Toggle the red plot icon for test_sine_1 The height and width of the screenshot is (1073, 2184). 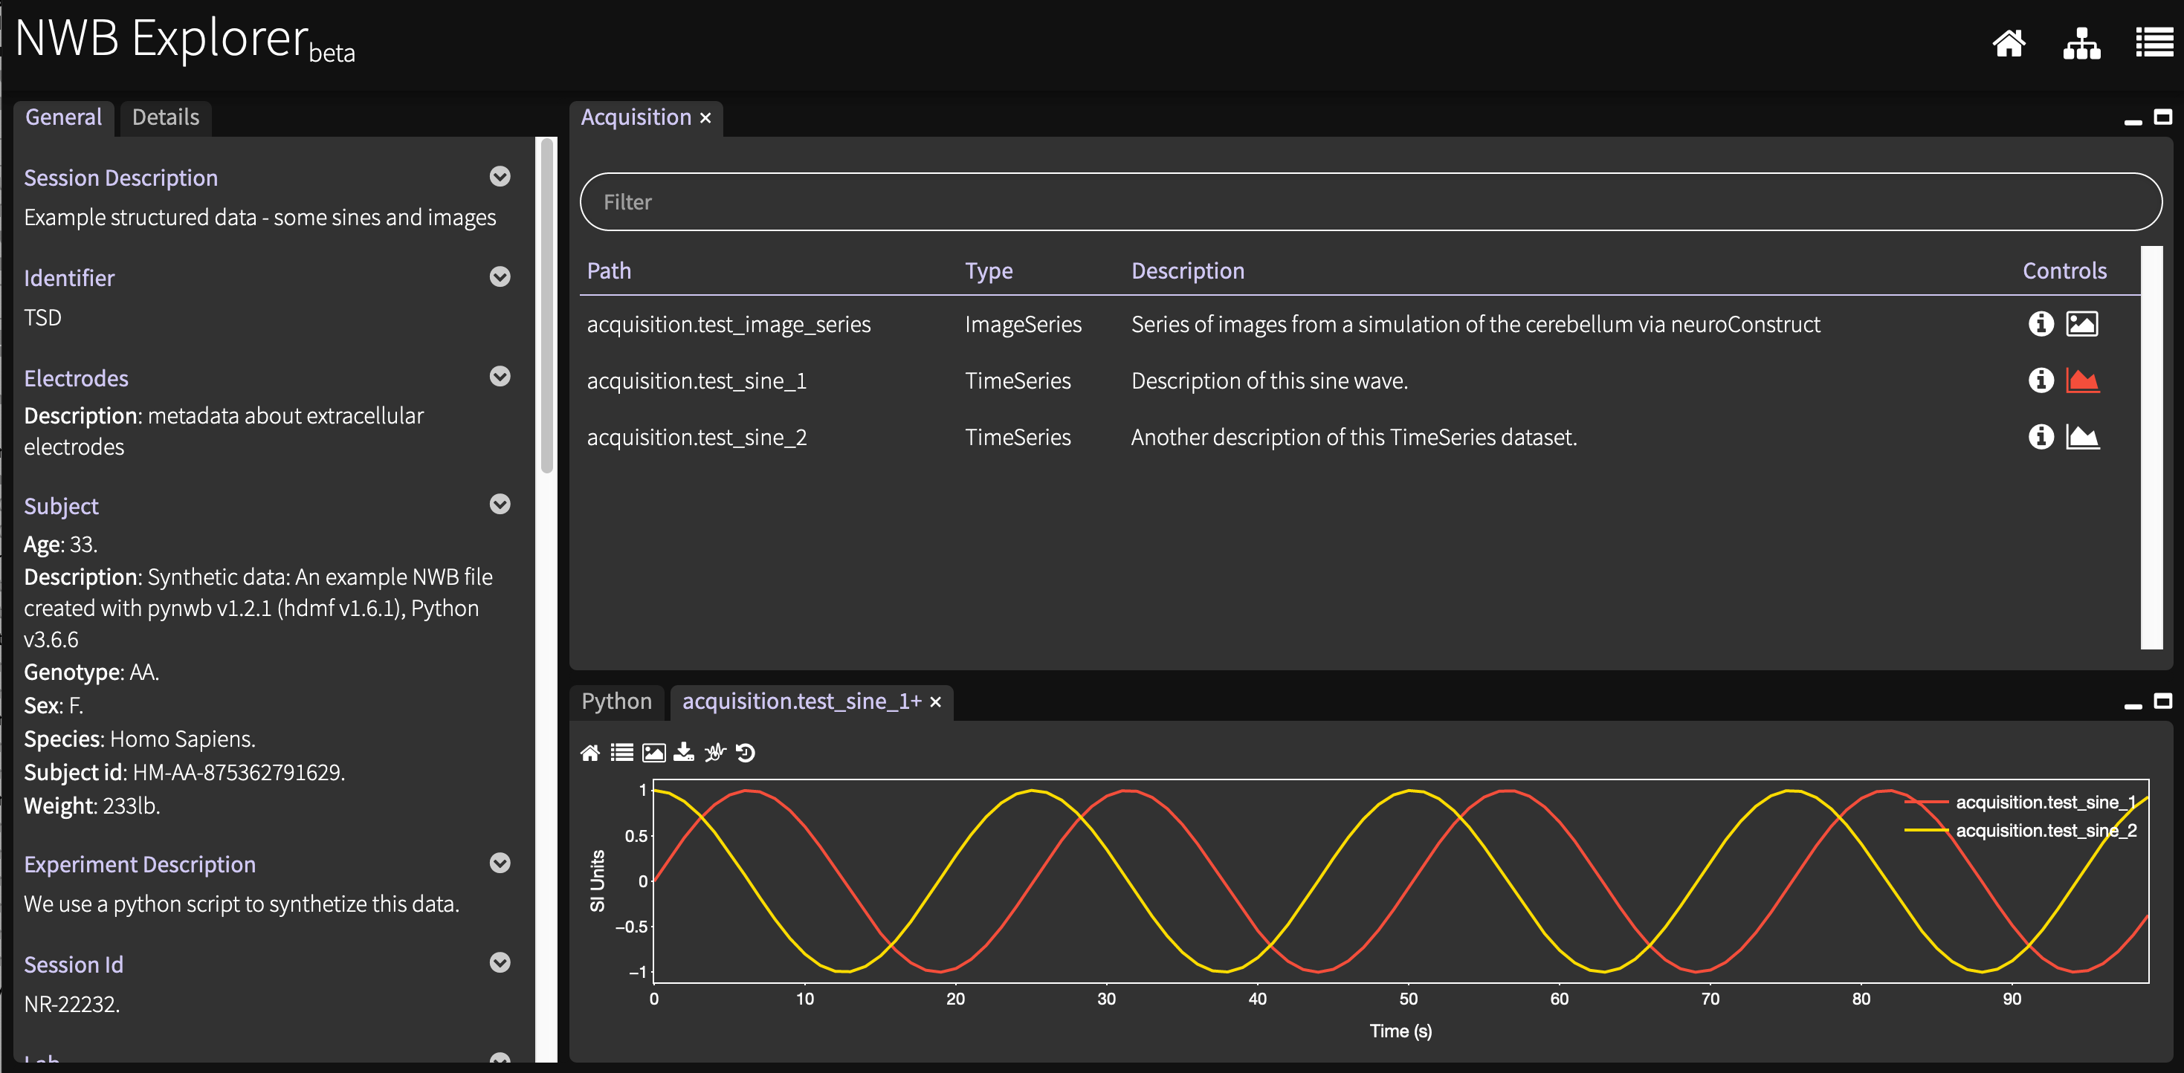(2081, 380)
